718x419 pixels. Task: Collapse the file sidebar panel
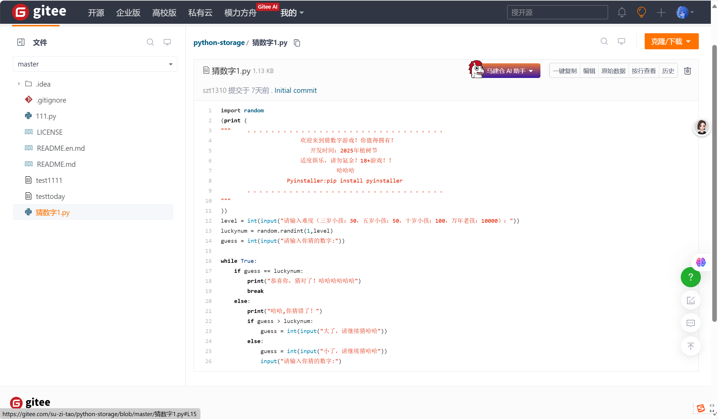[x=21, y=42]
